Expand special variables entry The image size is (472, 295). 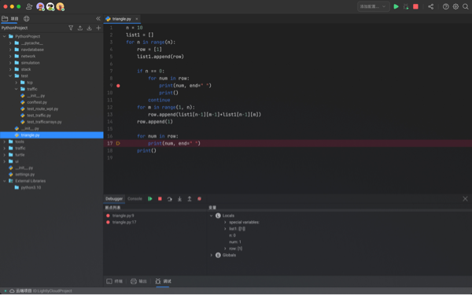[x=225, y=222]
